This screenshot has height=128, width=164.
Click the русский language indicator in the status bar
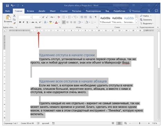(x=46, y=123)
